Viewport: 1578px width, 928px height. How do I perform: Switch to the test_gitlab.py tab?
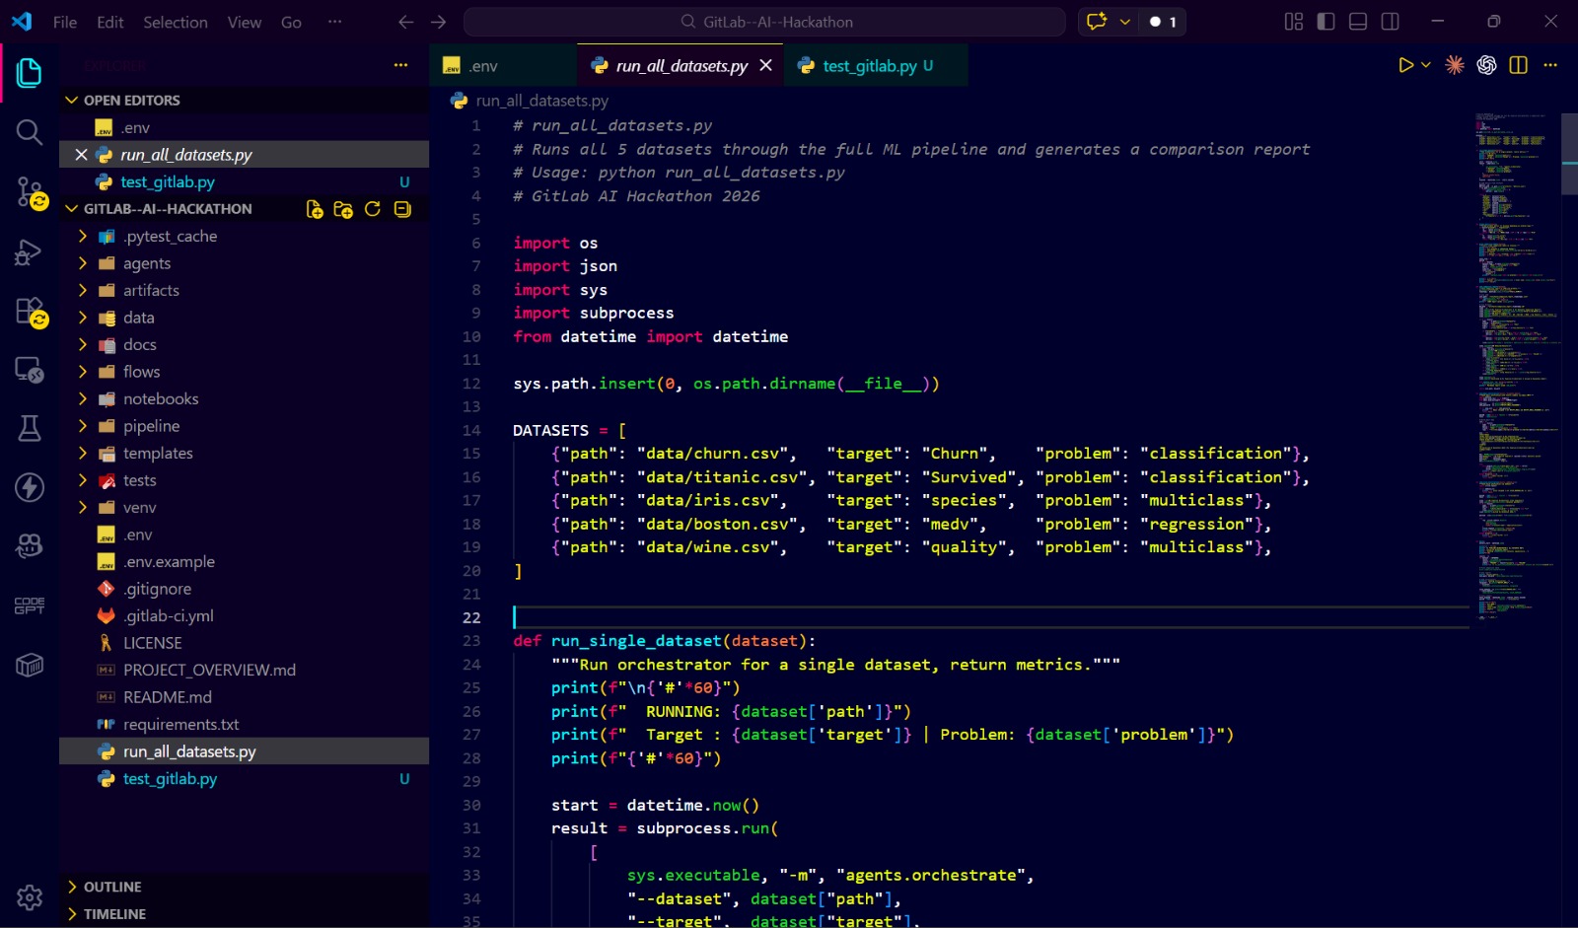[870, 66]
